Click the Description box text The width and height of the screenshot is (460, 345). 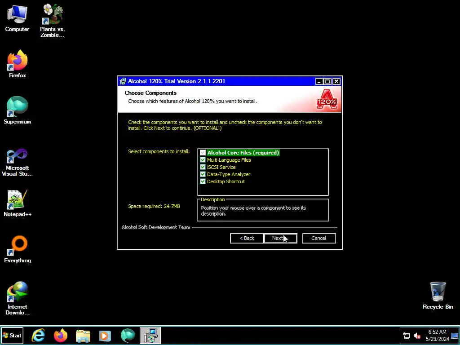(253, 211)
